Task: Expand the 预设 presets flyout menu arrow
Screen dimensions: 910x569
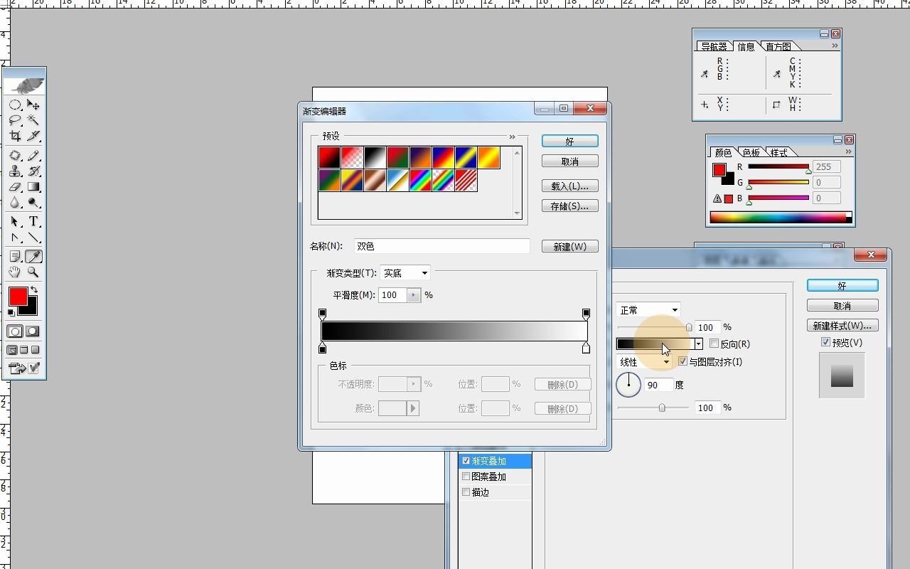Action: [512, 137]
